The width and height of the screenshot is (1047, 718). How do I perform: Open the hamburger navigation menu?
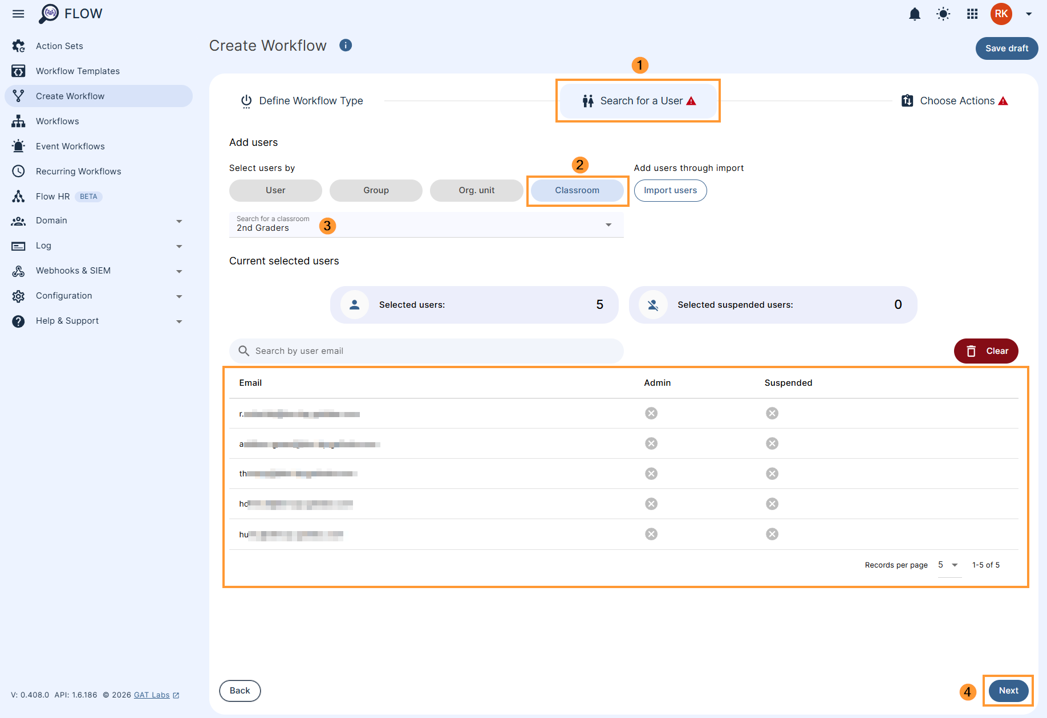tap(18, 14)
